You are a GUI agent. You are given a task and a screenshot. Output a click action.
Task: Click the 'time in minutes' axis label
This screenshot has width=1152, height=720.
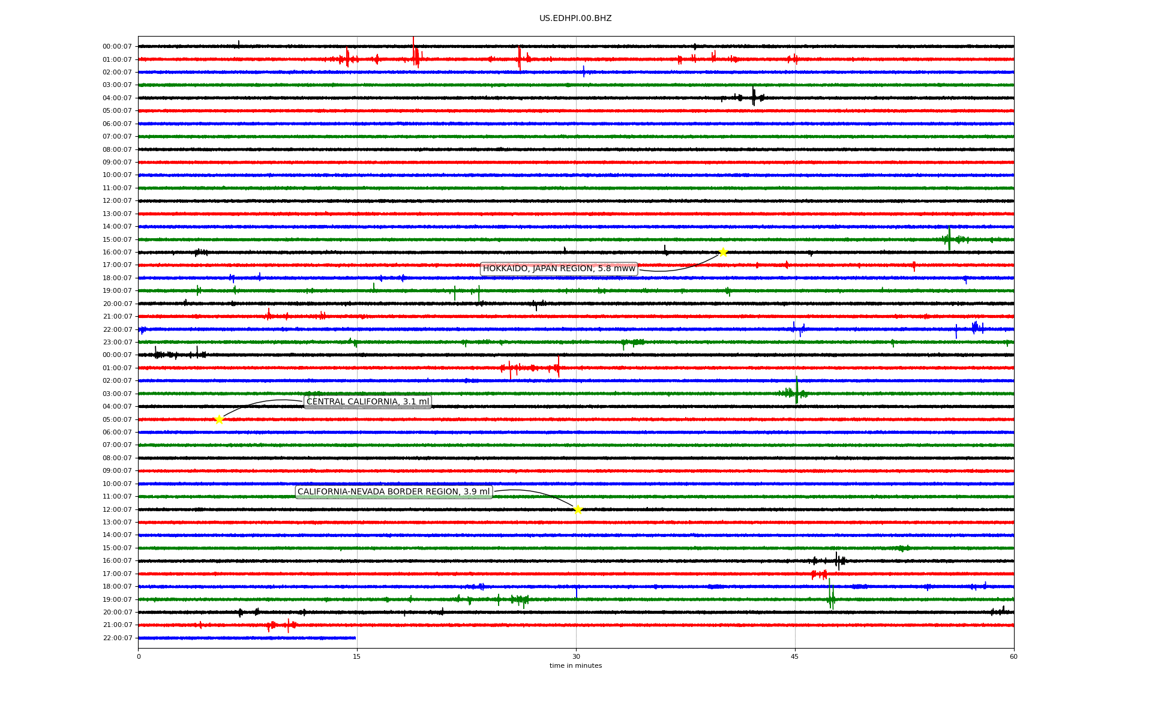click(x=575, y=666)
